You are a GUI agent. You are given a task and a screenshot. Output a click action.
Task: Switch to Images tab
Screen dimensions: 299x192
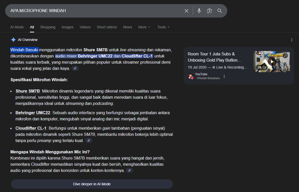[x=68, y=27]
